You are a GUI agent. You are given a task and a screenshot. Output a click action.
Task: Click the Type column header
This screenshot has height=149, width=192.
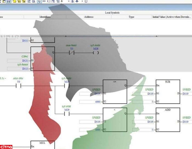click(131, 17)
